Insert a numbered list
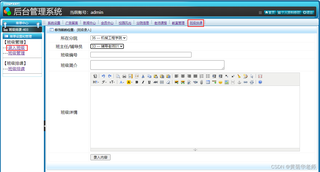The image size is (320, 172). click(202, 76)
